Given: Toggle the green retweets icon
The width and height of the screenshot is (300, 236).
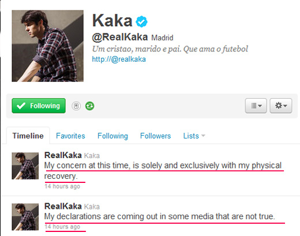Looking at the screenshot, I should coord(89,106).
